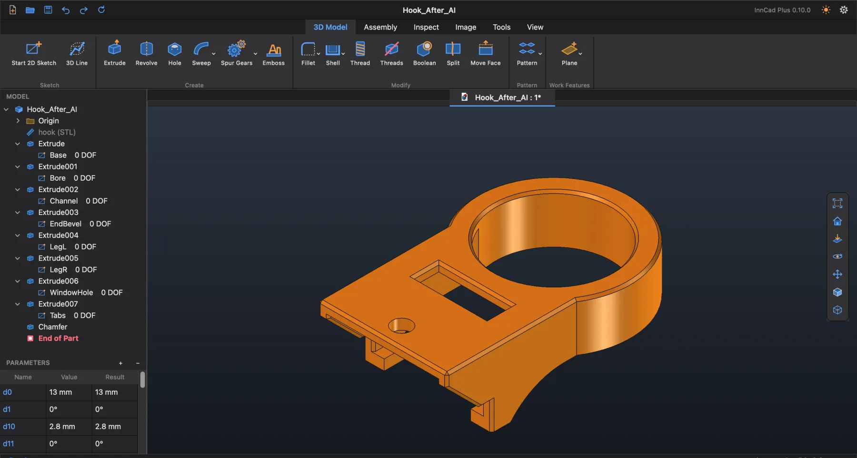Save the document with floppy icon
Screen dimensions: 857x458
48,10
